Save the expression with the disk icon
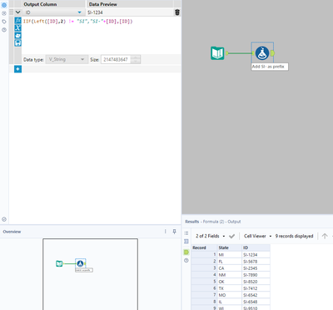Image resolution: width=333 pixels, height=310 pixels. pyautogui.click(x=17, y=42)
